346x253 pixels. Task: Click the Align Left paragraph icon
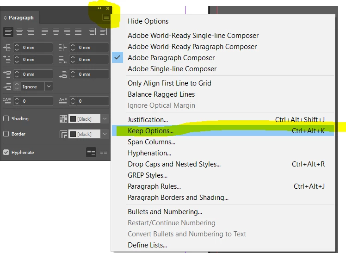pos(8,32)
